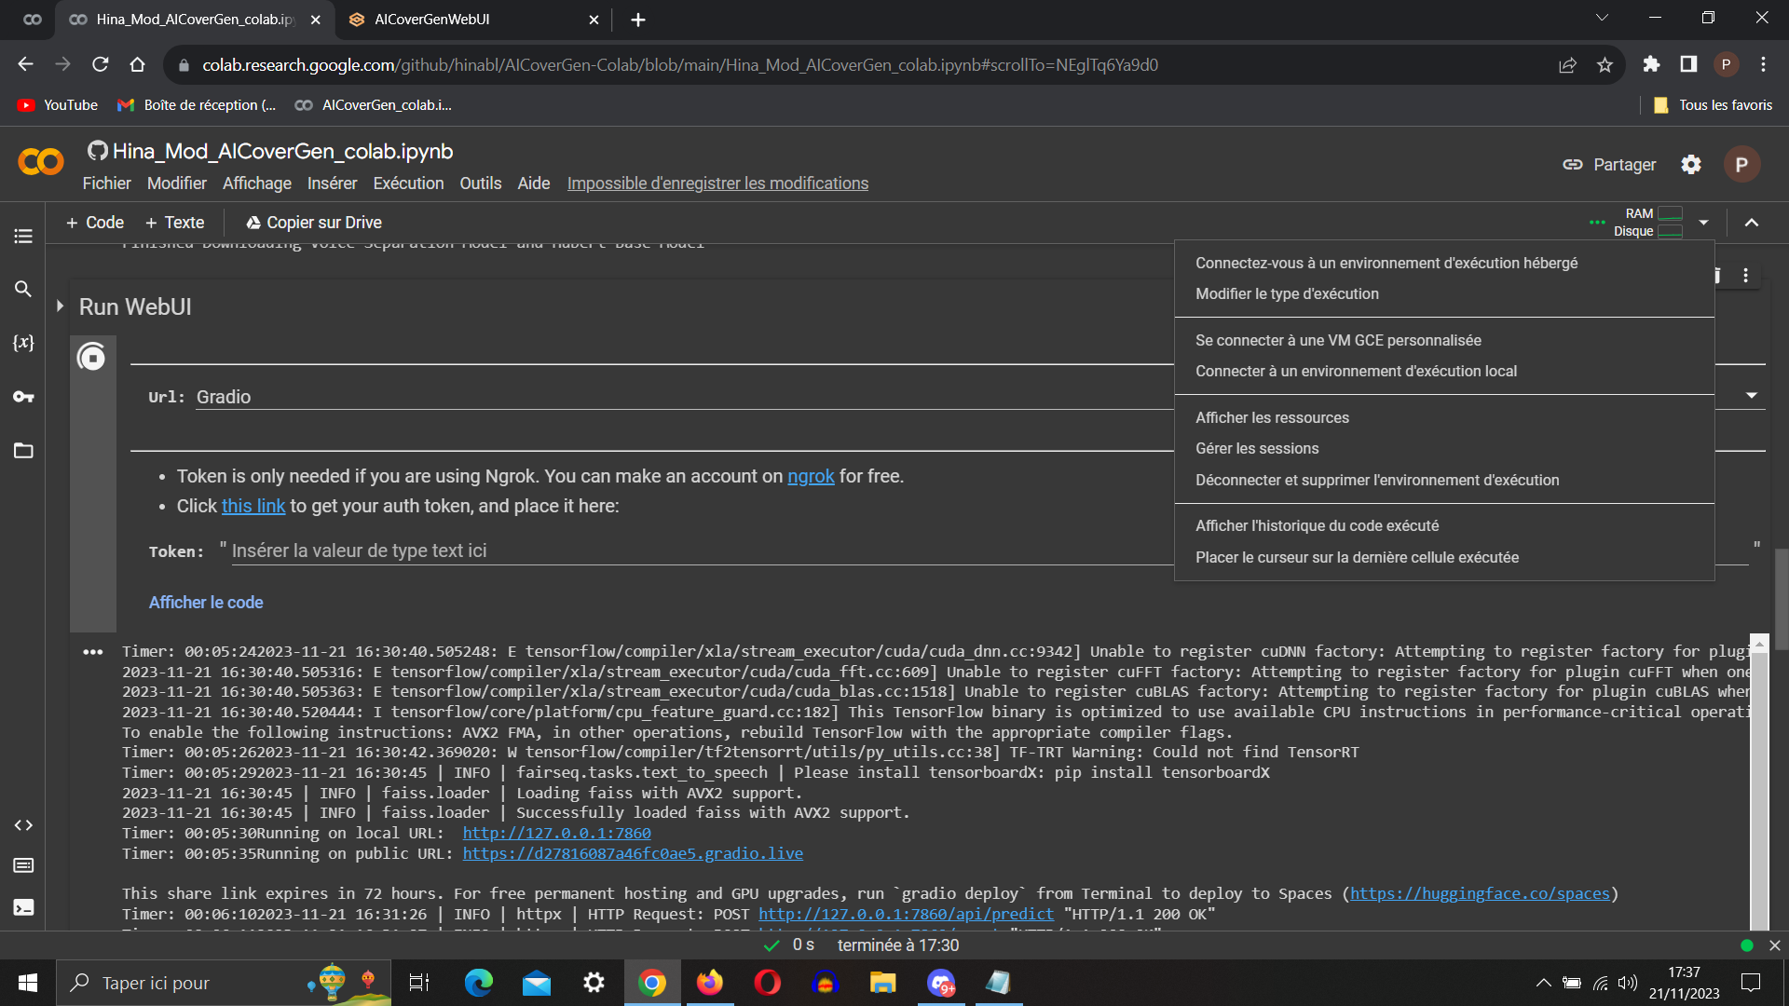Open the Insérer menu
This screenshot has height=1006, width=1789.
pyautogui.click(x=333, y=184)
